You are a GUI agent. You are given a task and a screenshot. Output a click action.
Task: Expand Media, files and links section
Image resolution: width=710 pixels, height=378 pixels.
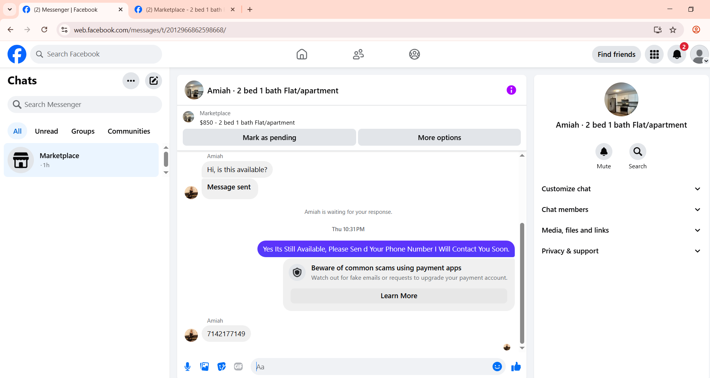point(621,230)
